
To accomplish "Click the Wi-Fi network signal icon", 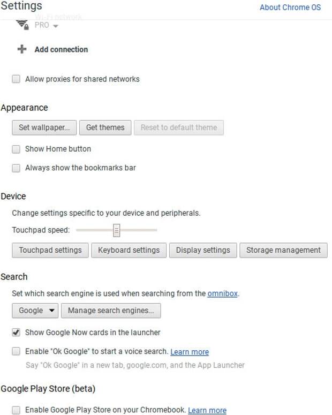I will point(22,25).
